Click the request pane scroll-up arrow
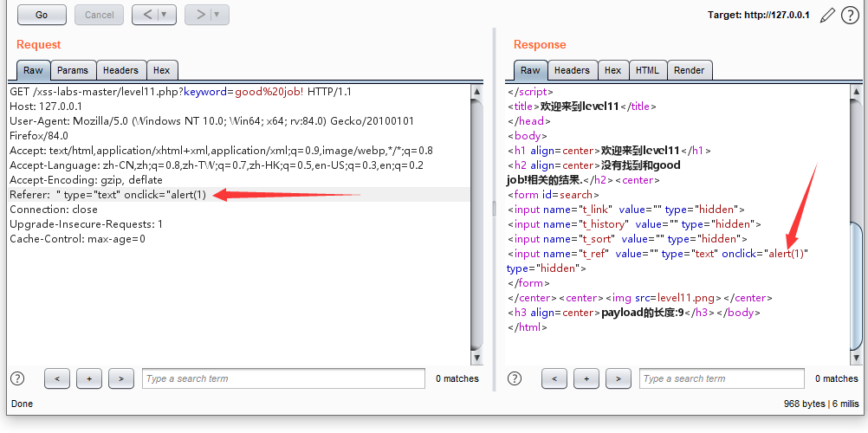Image resolution: width=868 pixels, height=433 pixels. (476, 91)
